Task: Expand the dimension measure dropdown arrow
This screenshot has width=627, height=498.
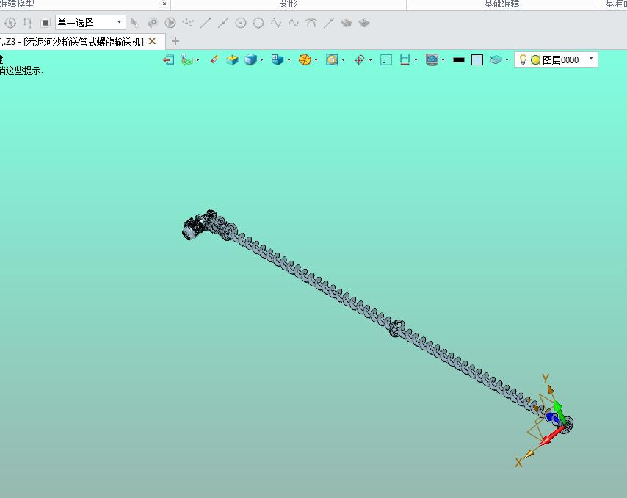Action: pyautogui.click(x=416, y=60)
